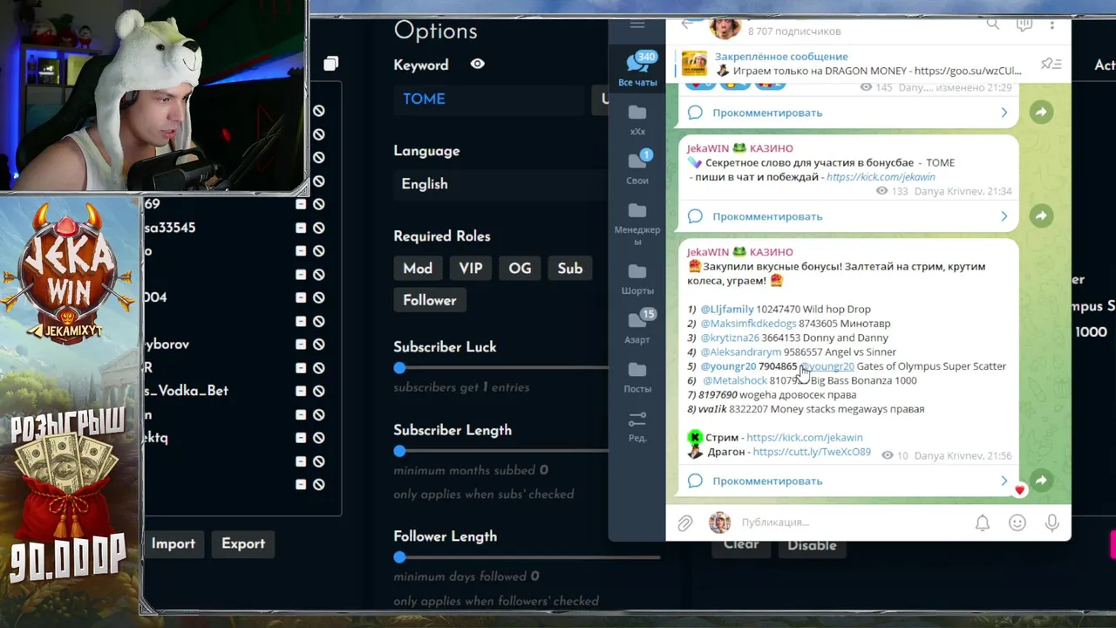
Task: Open the @Aleksandrarym mention
Action: tap(741, 352)
